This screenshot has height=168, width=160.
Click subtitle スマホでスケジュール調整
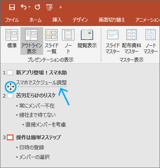pyautogui.click(x=41, y=82)
